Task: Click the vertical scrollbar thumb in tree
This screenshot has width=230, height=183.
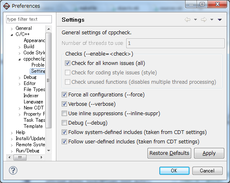Action: (49, 80)
